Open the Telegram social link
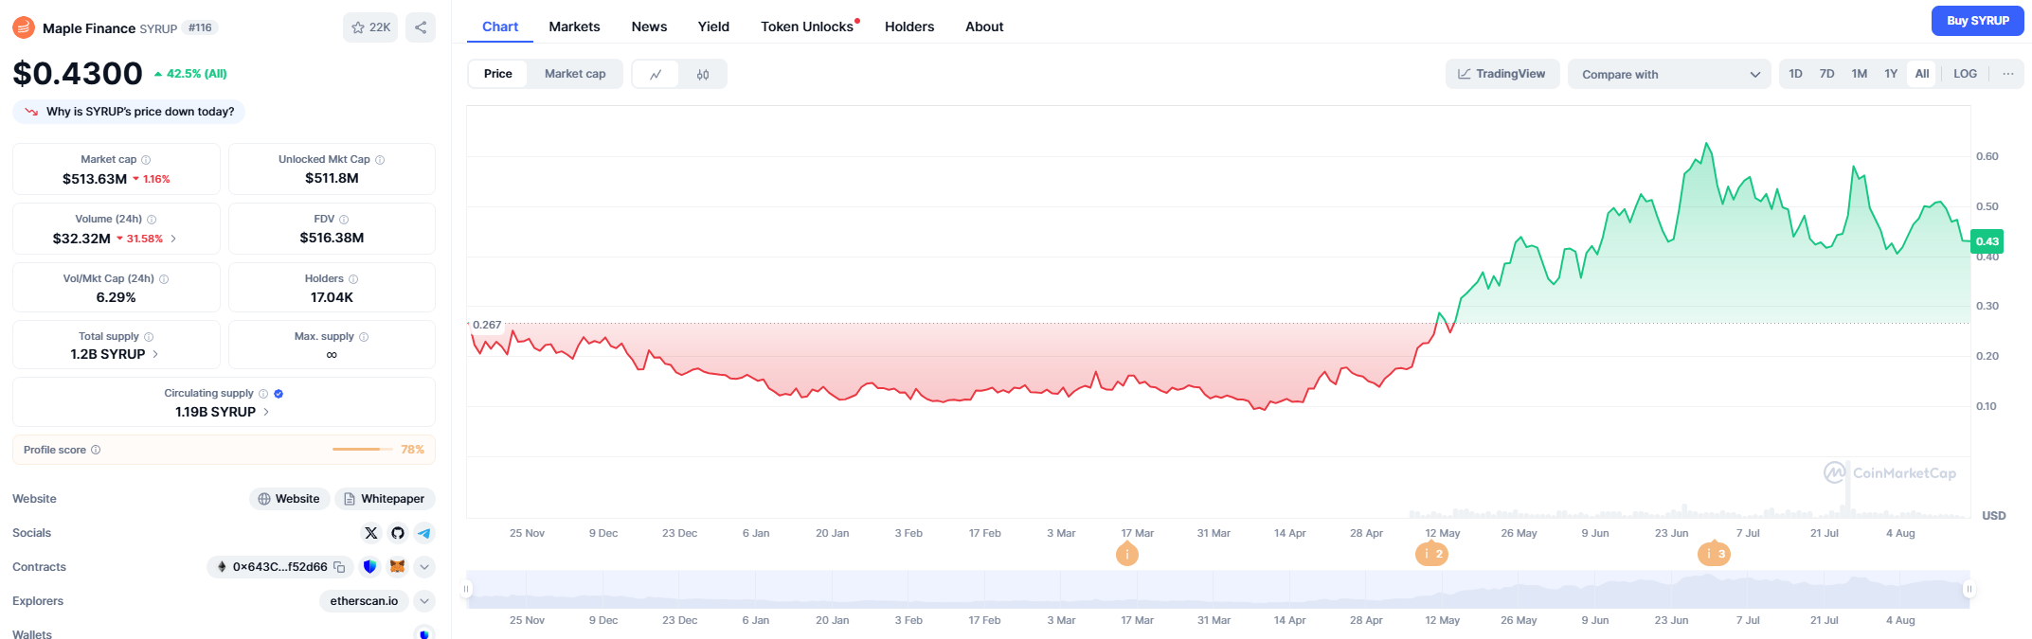 (424, 533)
